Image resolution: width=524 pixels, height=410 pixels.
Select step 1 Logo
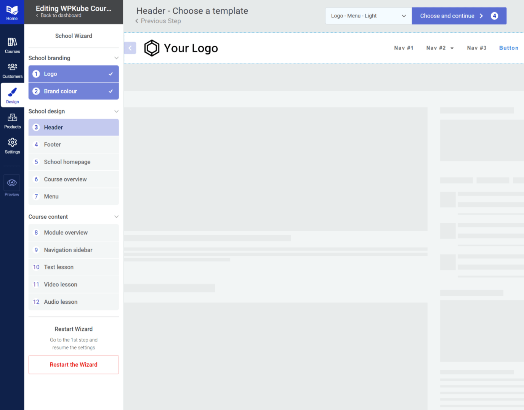point(74,74)
